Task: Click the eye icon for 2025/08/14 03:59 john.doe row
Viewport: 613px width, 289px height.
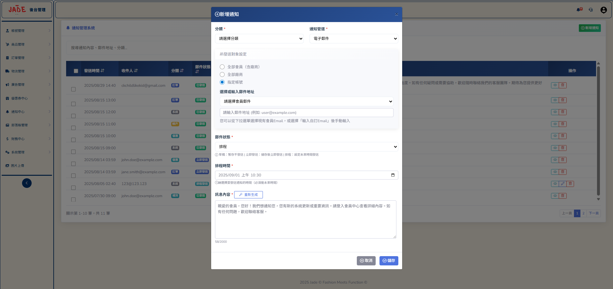Action: coord(555,160)
